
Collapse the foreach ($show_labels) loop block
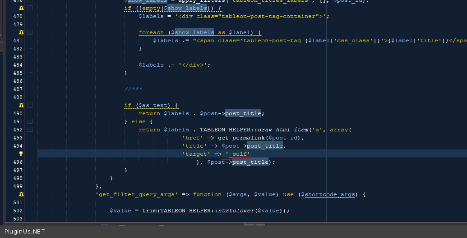coord(30,32)
